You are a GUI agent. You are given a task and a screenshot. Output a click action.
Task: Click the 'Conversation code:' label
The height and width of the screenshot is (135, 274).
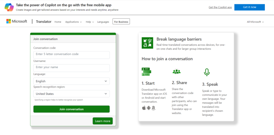pyautogui.click(x=45, y=48)
